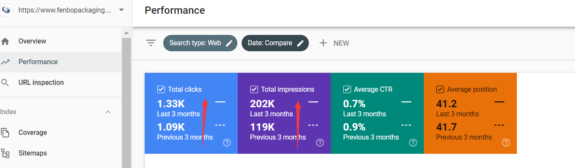Open help icon on Total clicks card
The width and height of the screenshot is (575, 168).
[x=227, y=143]
